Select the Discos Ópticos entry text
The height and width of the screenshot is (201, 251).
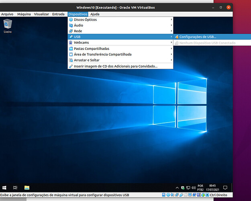[85, 20]
